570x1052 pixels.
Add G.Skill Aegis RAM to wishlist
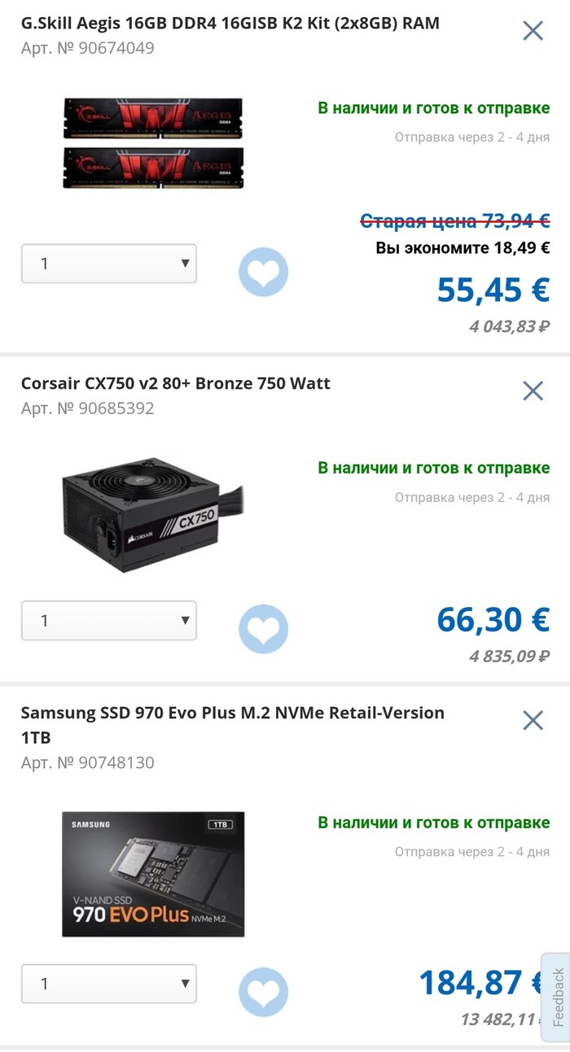coord(263,272)
